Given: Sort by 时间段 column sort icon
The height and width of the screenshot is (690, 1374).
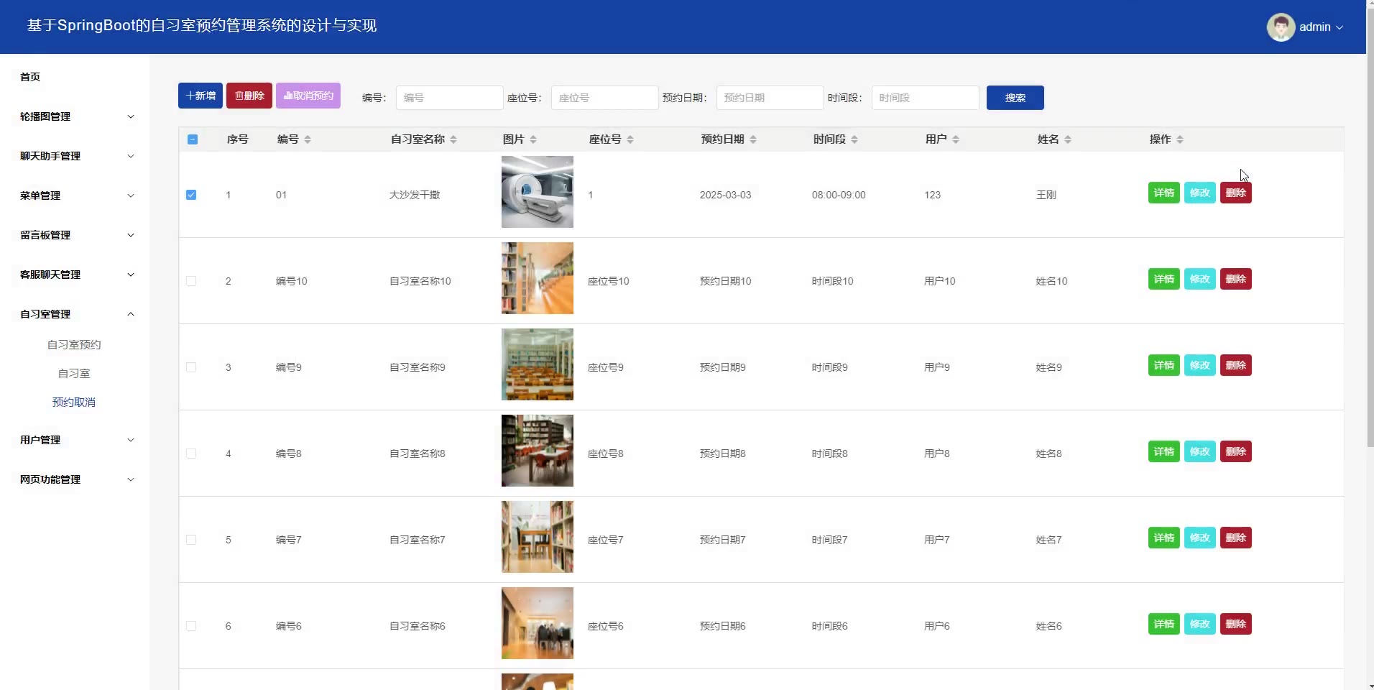Looking at the screenshot, I should tap(854, 139).
